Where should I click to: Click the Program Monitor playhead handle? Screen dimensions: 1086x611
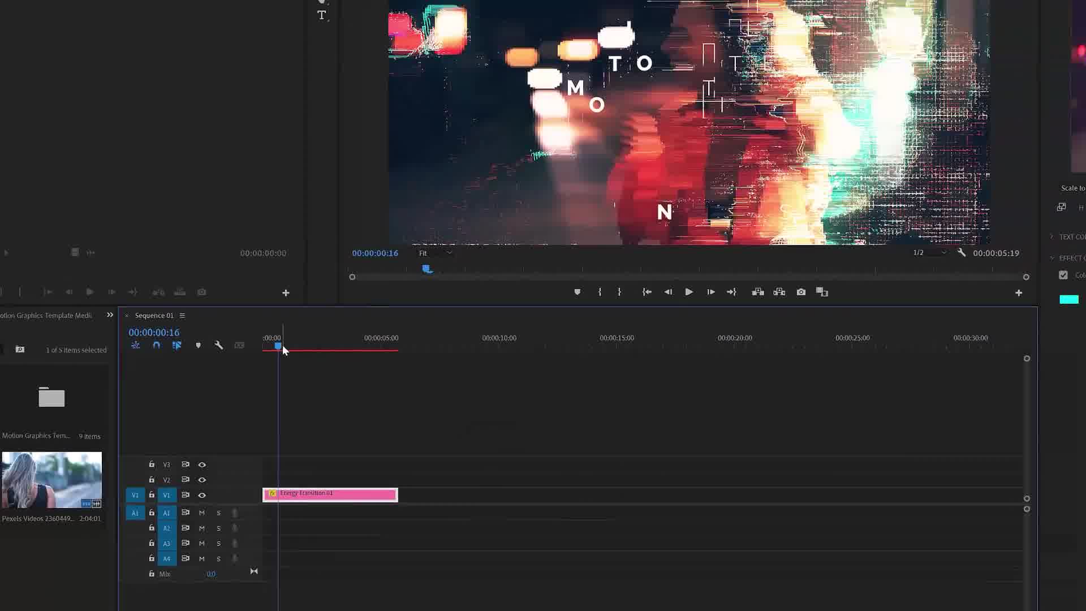[428, 269]
